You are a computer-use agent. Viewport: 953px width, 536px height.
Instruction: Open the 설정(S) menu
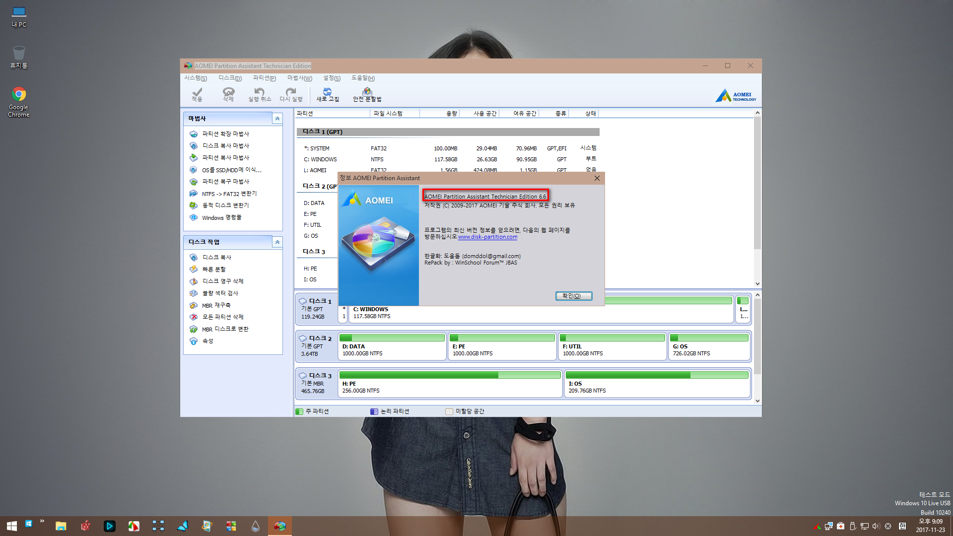(x=332, y=78)
